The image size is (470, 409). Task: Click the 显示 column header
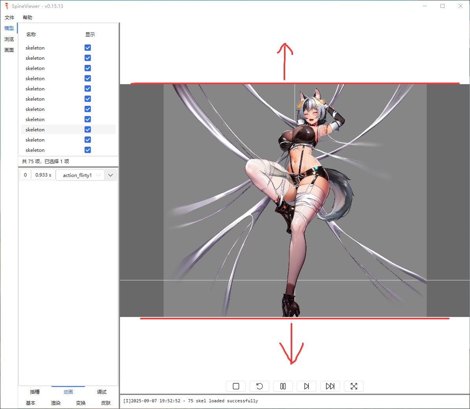point(90,34)
